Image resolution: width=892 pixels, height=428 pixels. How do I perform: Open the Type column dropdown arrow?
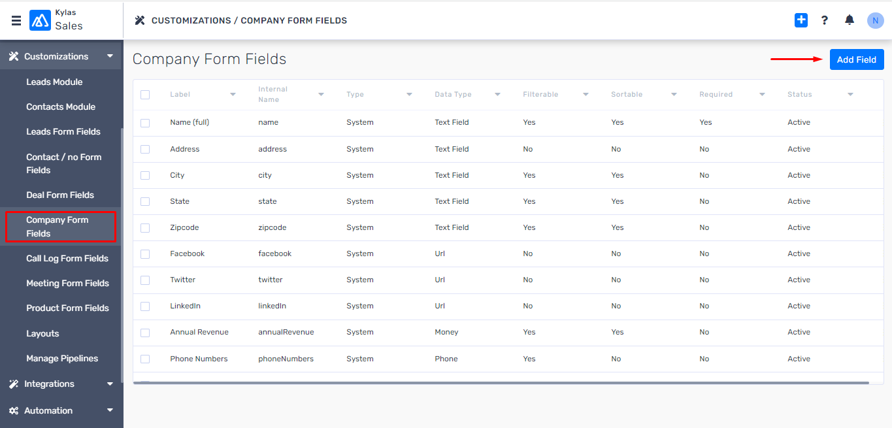(x=409, y=95)
